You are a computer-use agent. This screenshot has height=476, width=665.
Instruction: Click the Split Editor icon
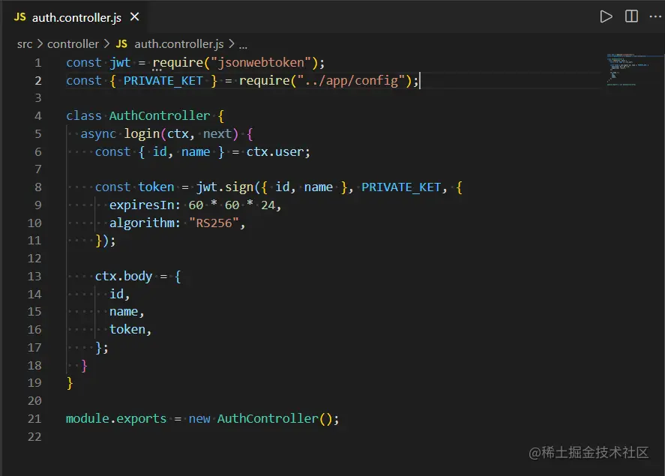(631, 16)
